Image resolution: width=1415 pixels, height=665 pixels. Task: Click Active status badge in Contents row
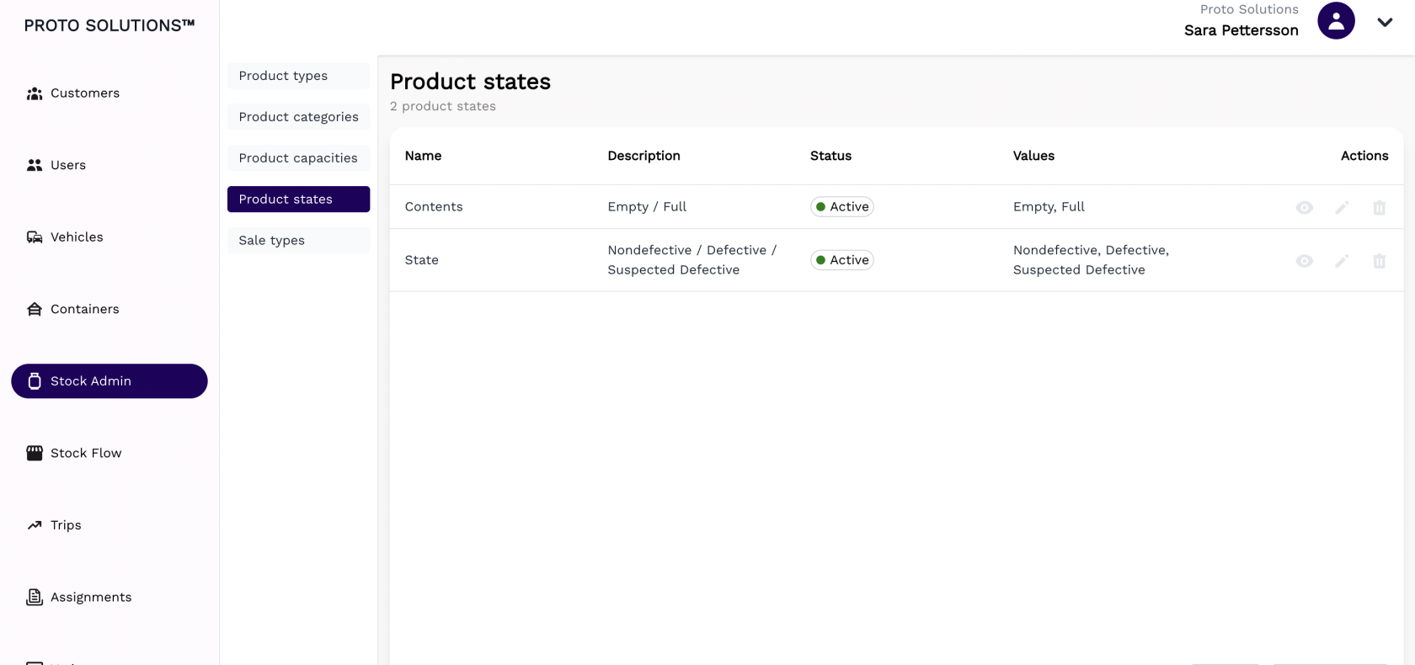click(x=842, y=207)
